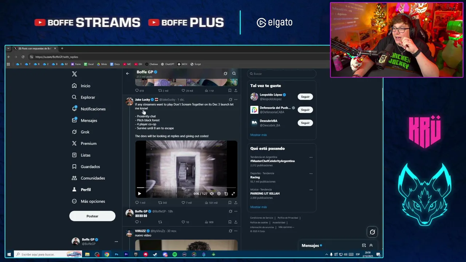
Task: Open options for the PARKING LIT KILLAH trend
Action: click(311, 190)
